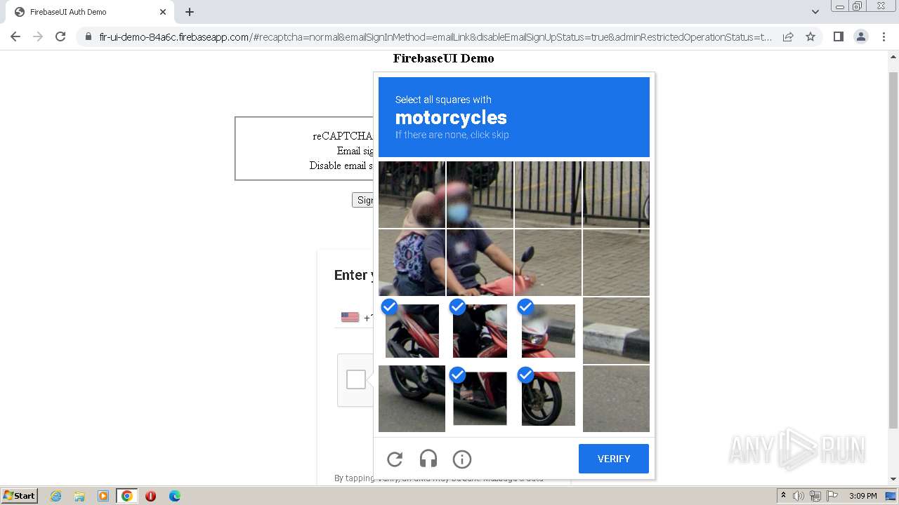Open Action Center flag icon

click(x=832, y=496)
